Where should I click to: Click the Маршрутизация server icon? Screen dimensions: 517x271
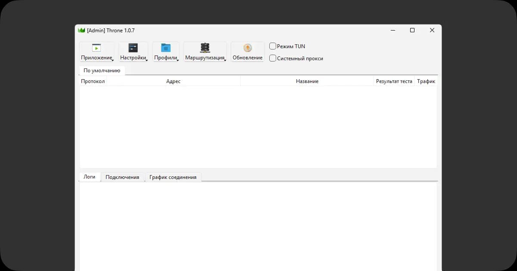point(205,48)
